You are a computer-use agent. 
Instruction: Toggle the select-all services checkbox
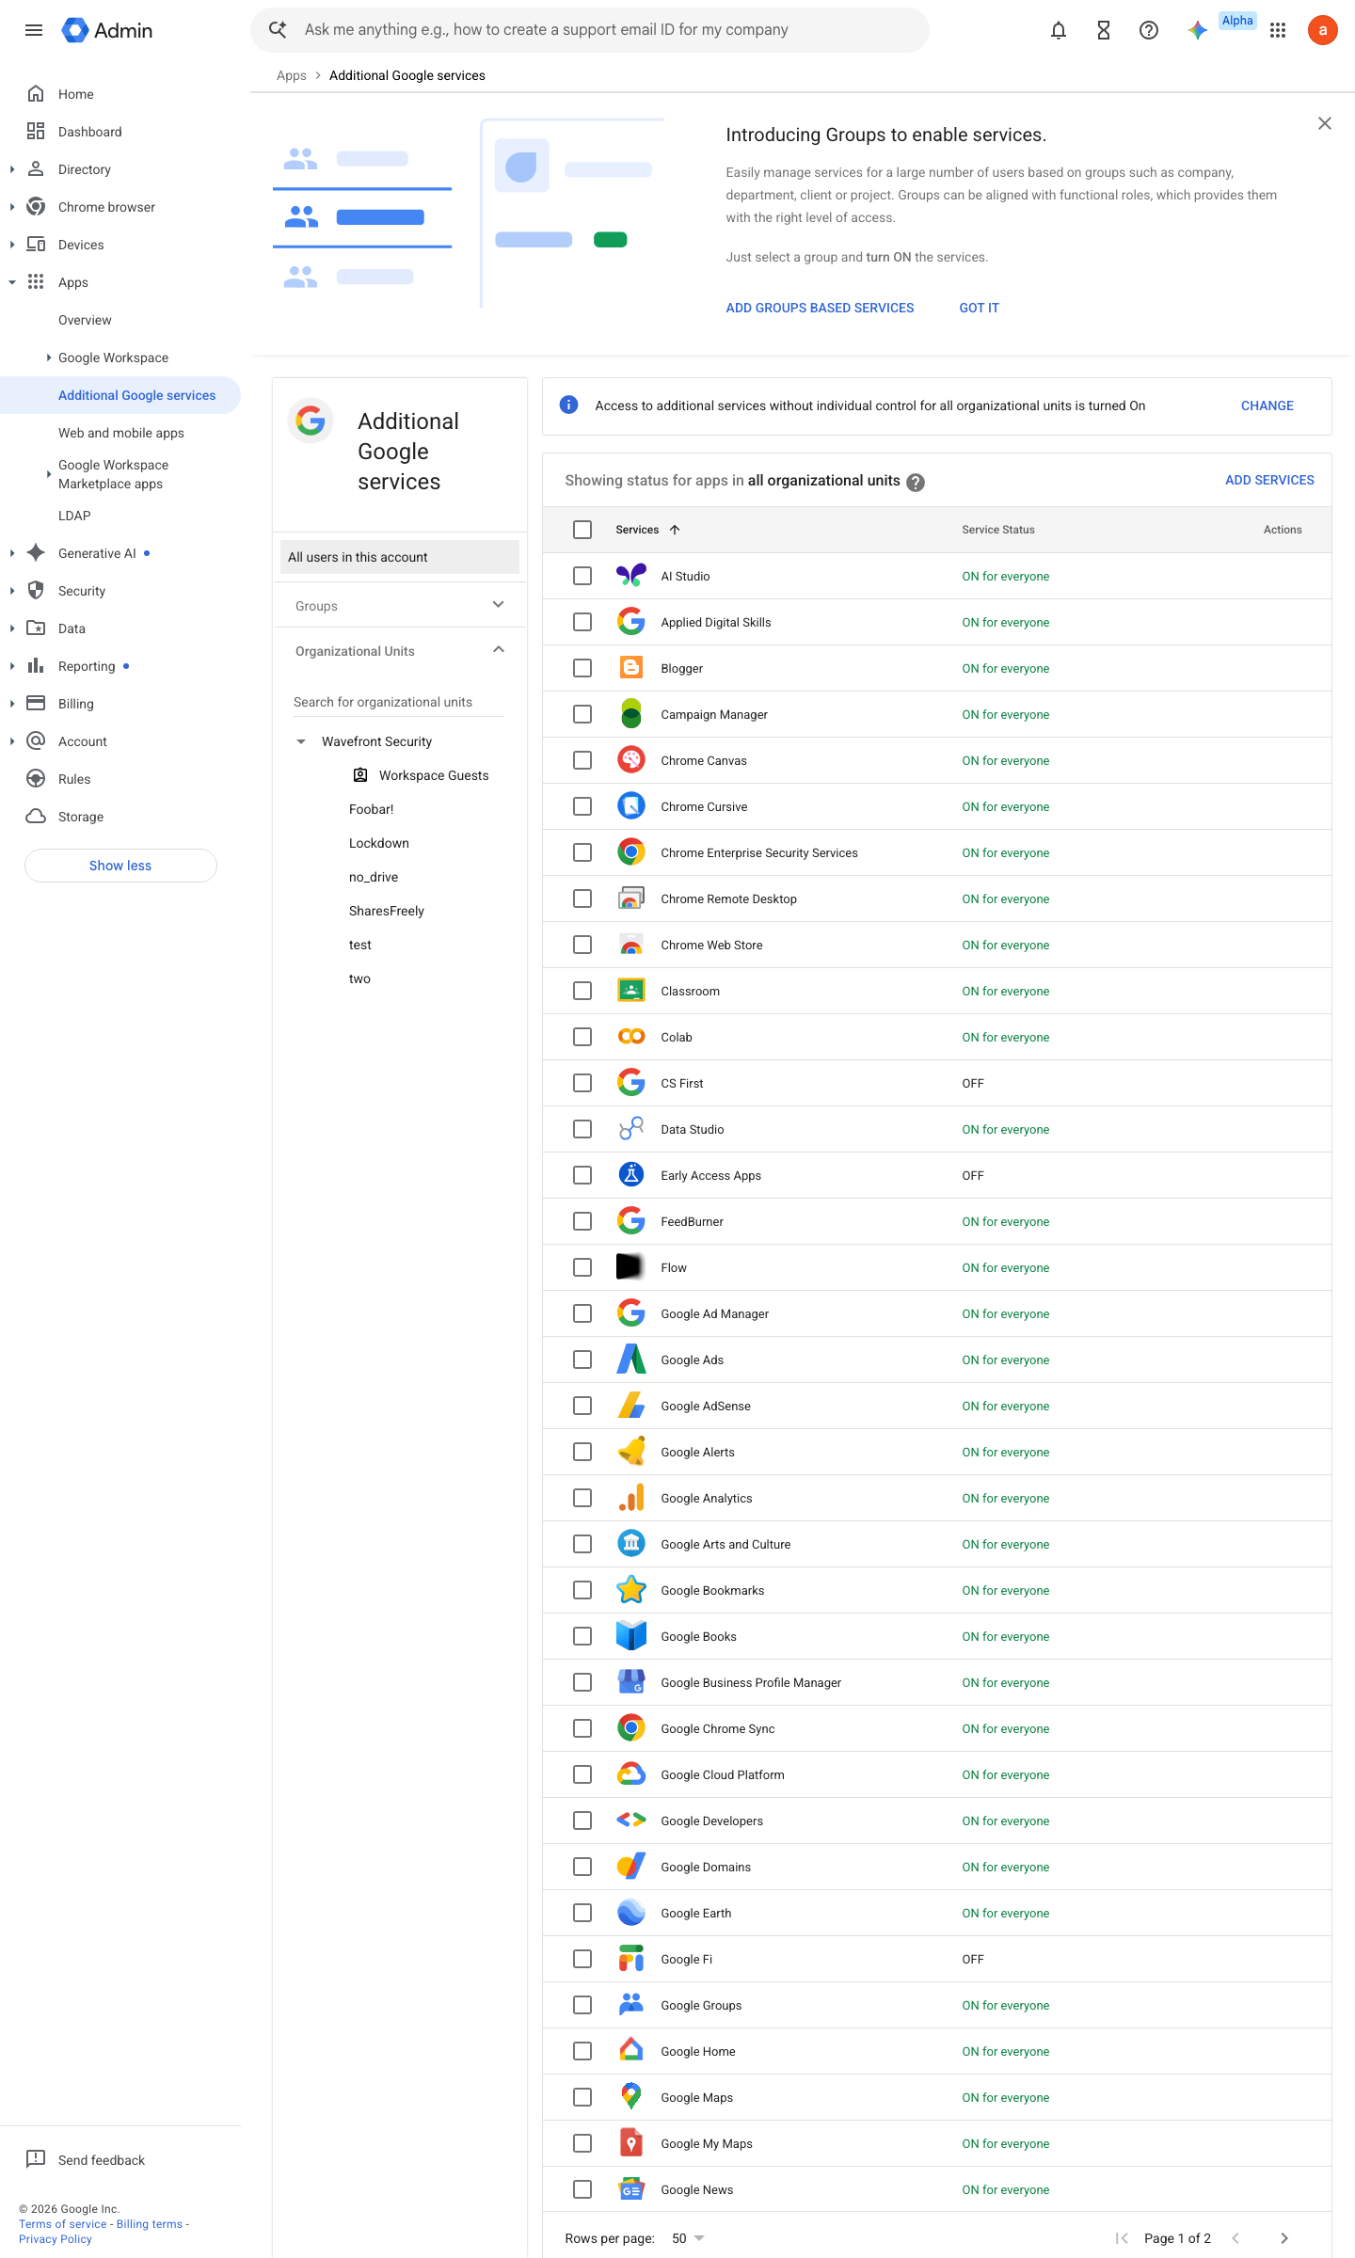(582, 530)
